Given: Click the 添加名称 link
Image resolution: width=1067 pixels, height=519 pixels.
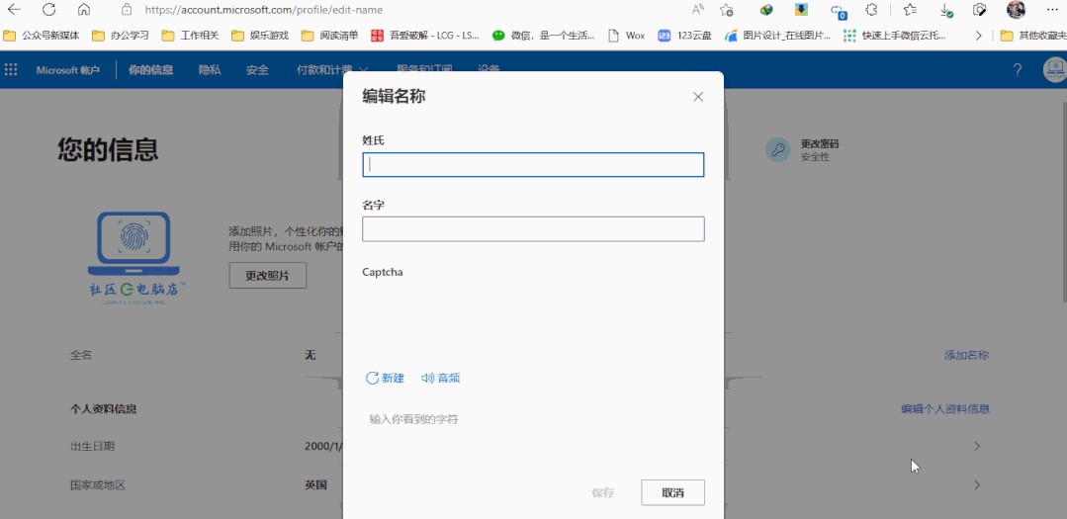Looking at the screenshot, I should pos(965,355).
